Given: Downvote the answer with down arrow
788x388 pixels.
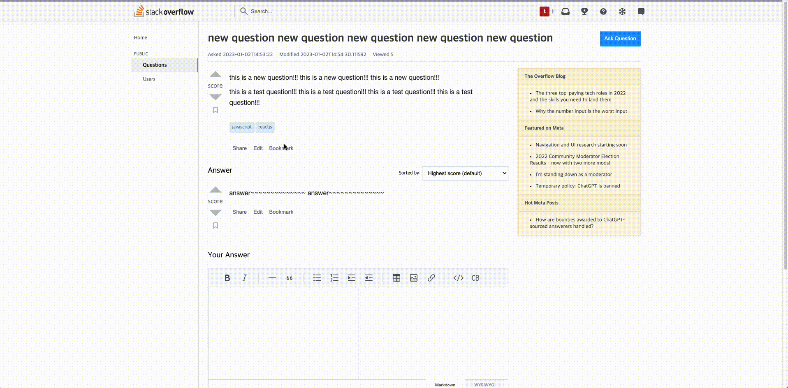Looking at the screenshot, I should (x=216, y=212).
